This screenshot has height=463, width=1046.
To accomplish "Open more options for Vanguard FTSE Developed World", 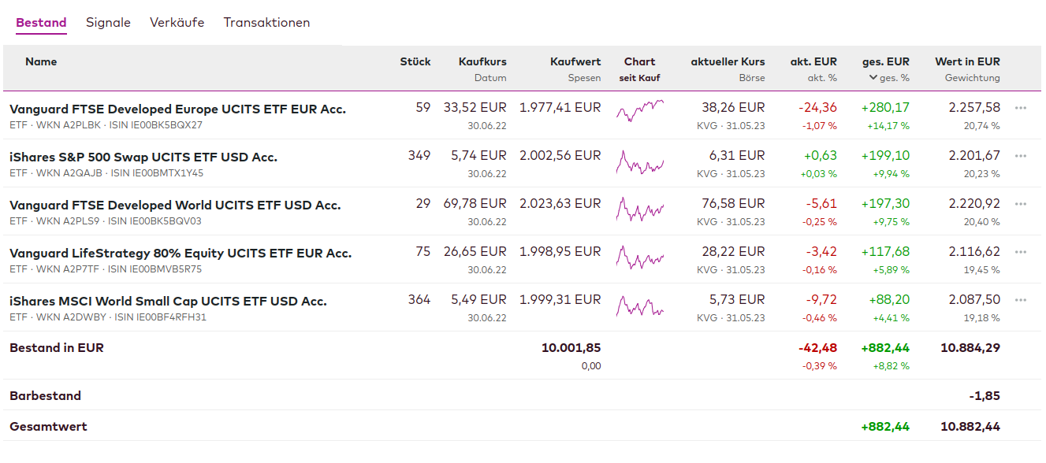I will 1021,205.
